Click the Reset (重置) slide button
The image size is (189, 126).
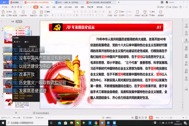(x=47, y=12)
